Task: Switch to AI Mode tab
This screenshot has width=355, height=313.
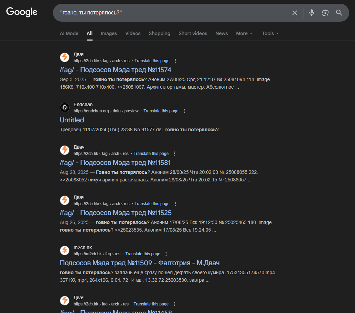Action: tap(69, 33)
